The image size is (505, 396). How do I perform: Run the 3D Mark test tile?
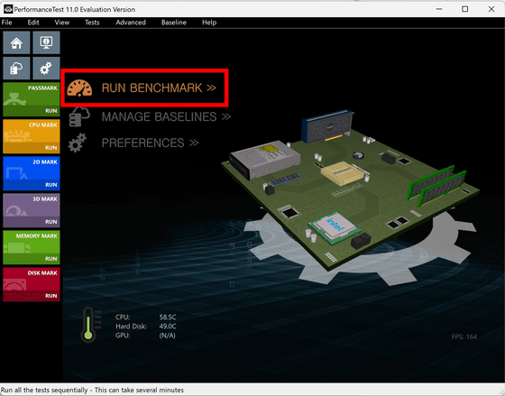tap(32, 210)
